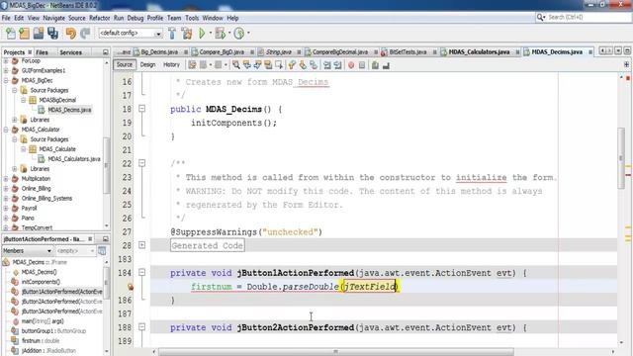Screen dimensions: 633x356
Task: Click the error hint bulb on line 185
Action: pos(131,287)
